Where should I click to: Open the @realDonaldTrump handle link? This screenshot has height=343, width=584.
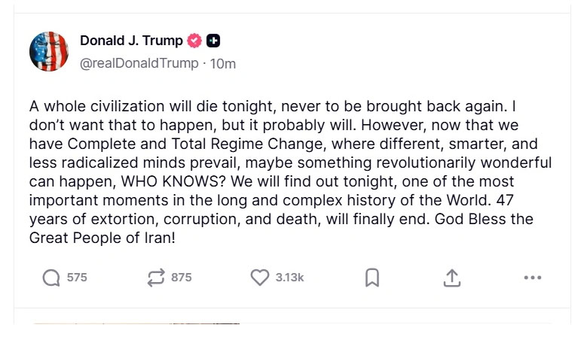tap(139, 63)
